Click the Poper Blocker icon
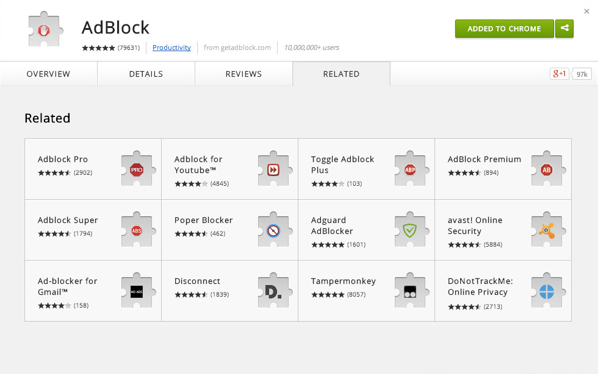This screenshot has width=598, height=374. (275, 230)
